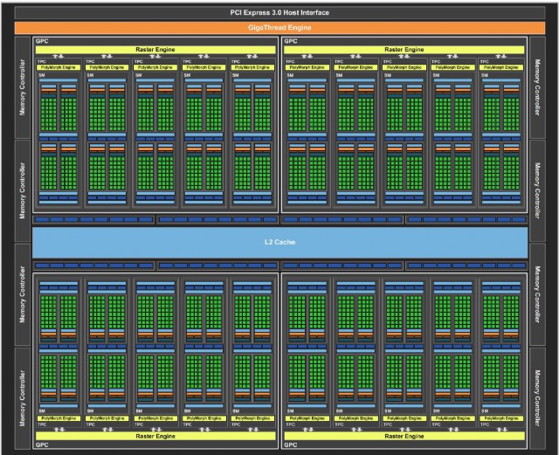Select the rightmost PolyMorph Engine in the bottom-right GPC
559x455 pixels.
(x=500, y=418)
